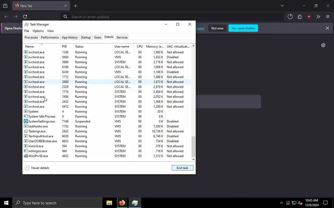Switch to the Processes tab

click(31, 37)
